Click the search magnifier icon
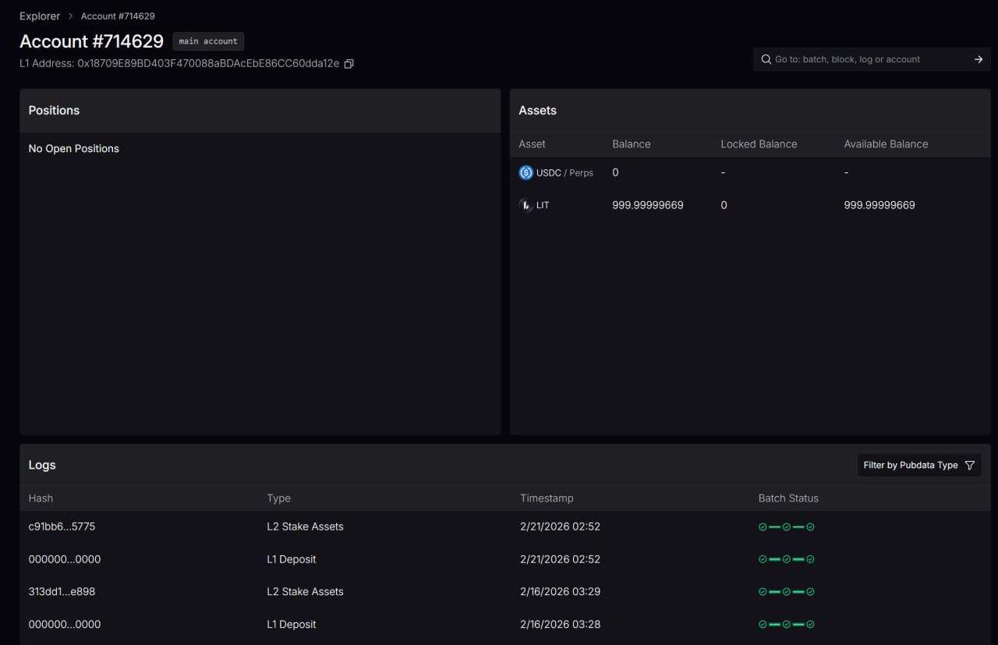This screenshot has height=645, width=998. [x=766, y=59]
